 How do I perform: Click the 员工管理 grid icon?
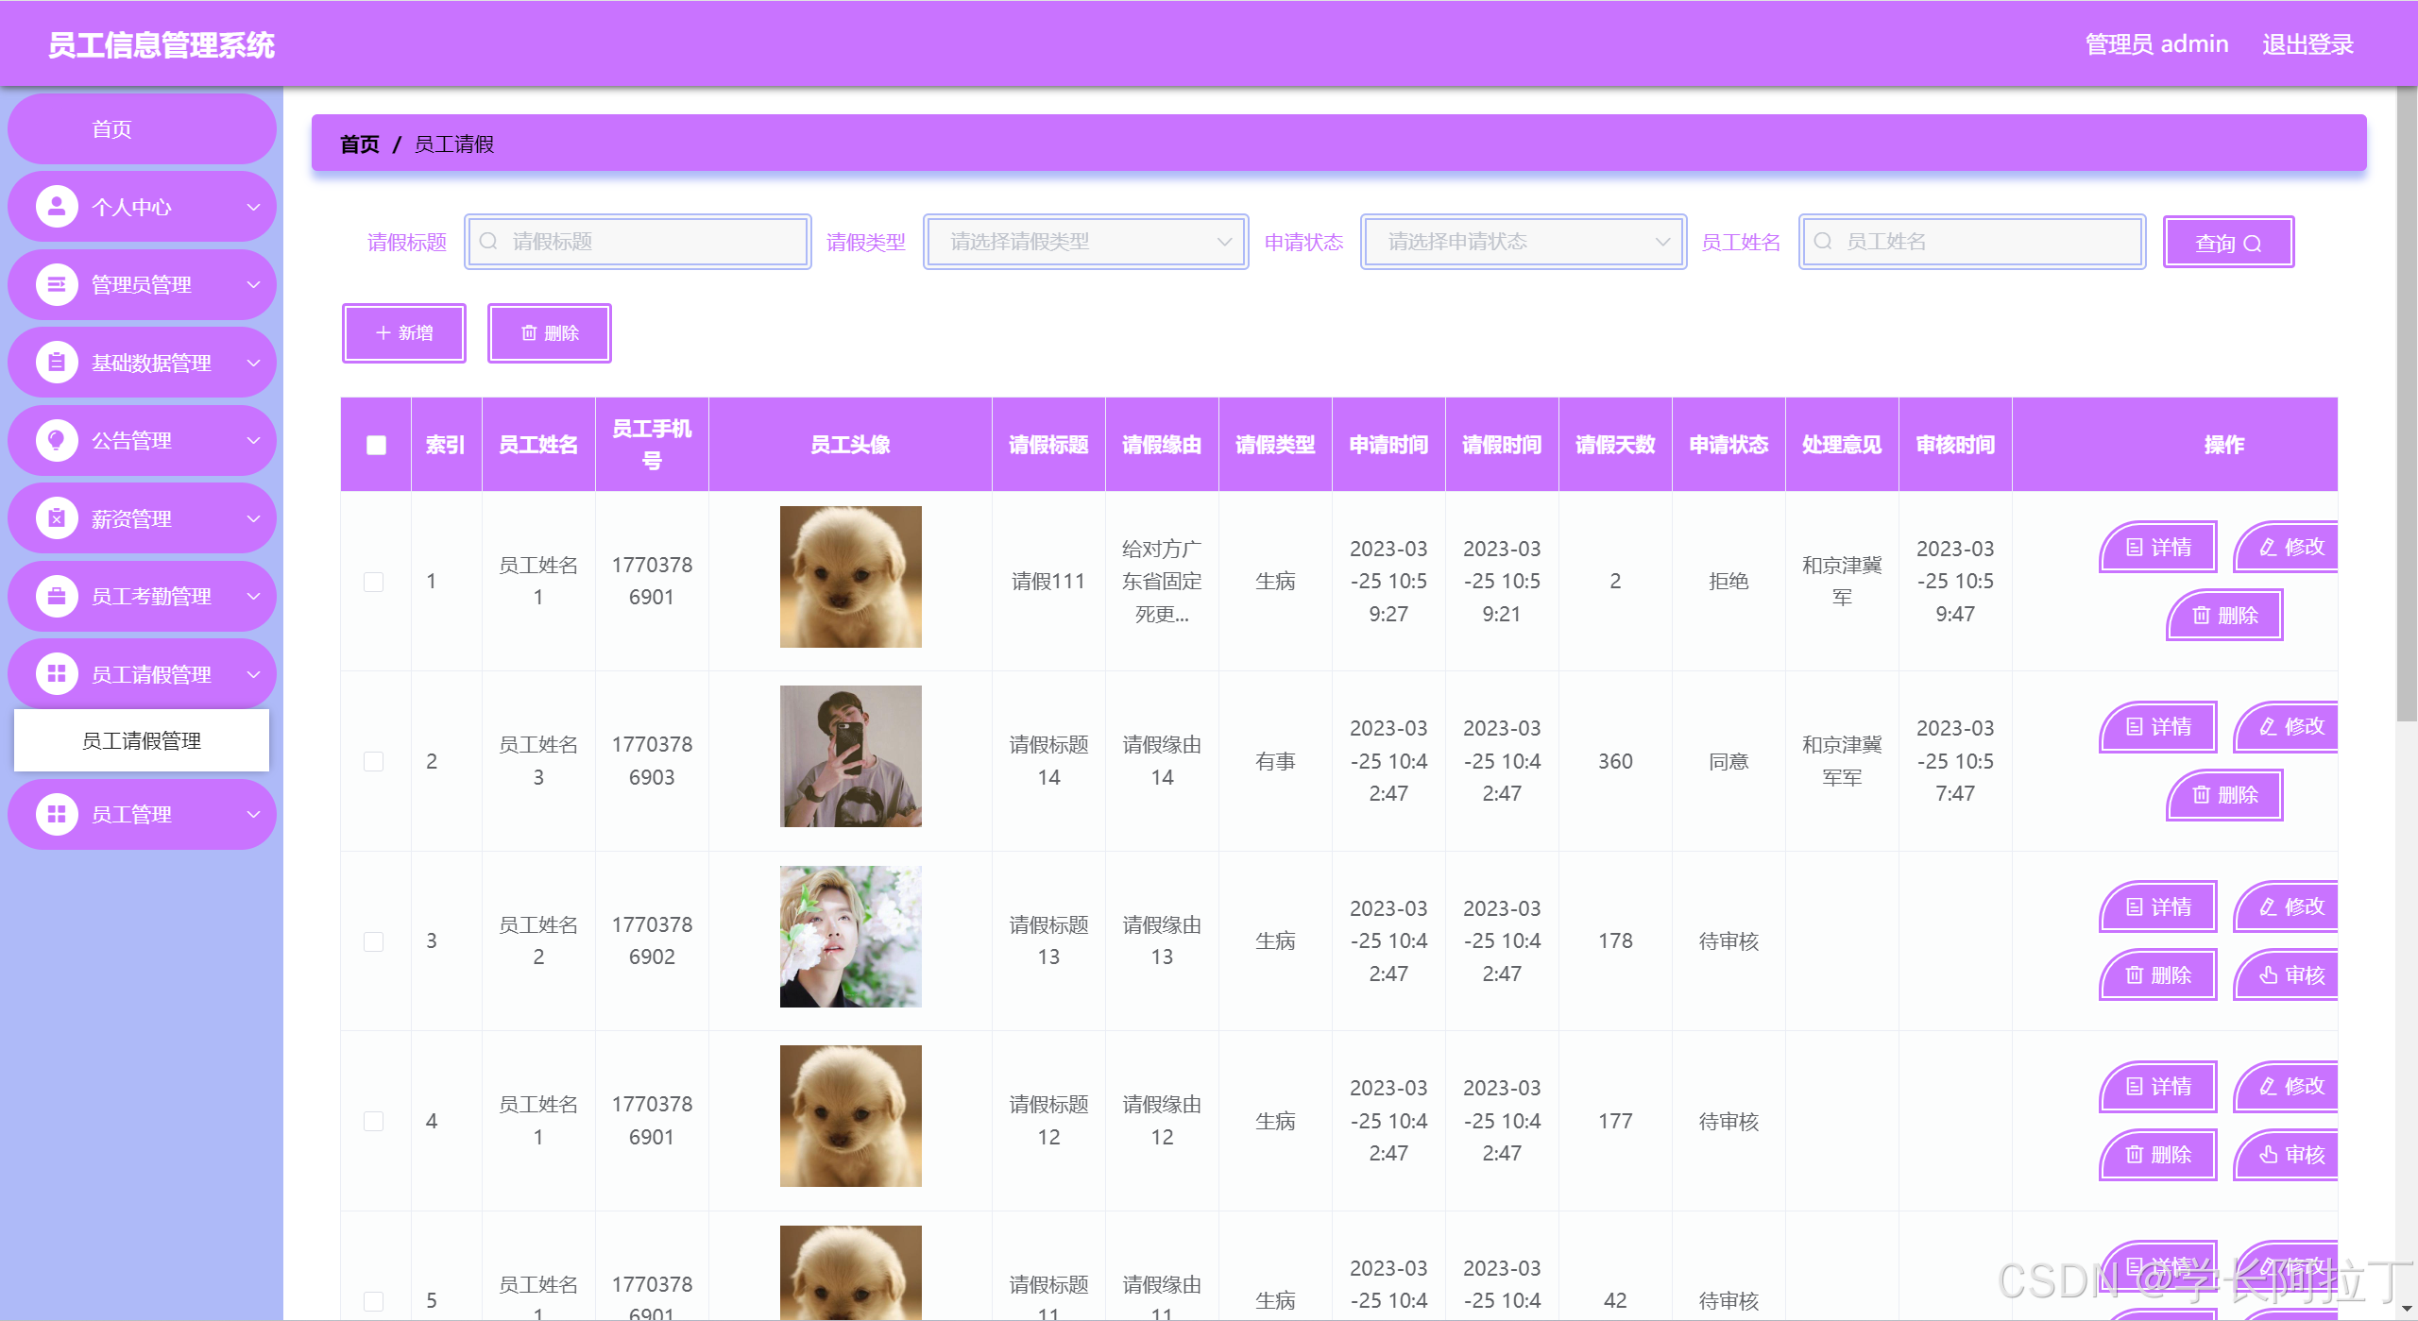(x=57, y=814)
